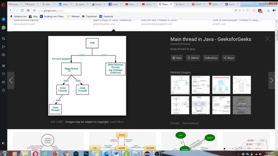Open Photoshop from the taskbar
This screenshot has height=156, width=278.
[86, 153]
